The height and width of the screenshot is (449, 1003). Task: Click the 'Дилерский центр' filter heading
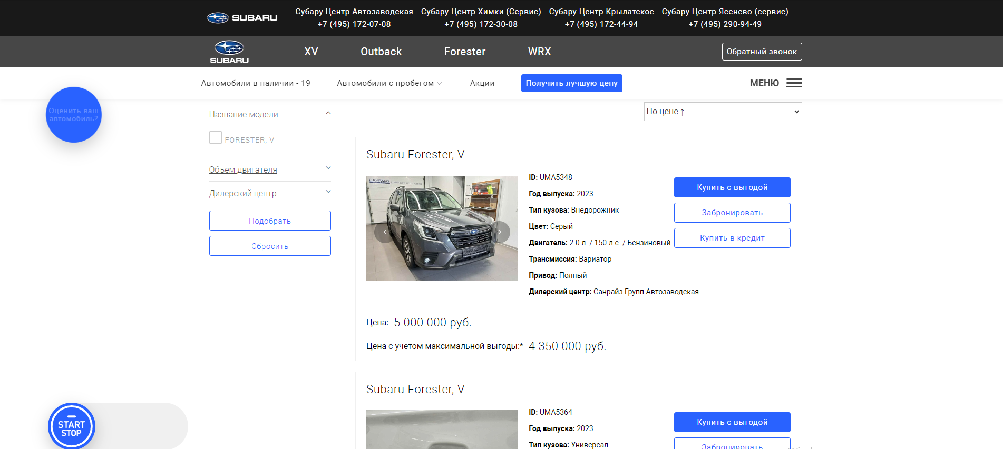click(x=242, y=193)
